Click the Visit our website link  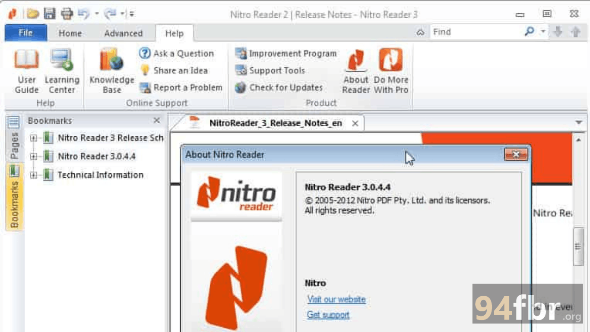[x=336, y=299]
